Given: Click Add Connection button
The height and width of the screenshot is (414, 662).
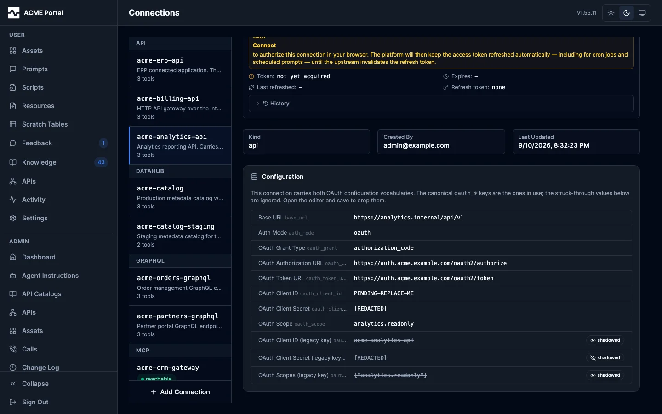Looking at the screenshot, I should point(180,392).
